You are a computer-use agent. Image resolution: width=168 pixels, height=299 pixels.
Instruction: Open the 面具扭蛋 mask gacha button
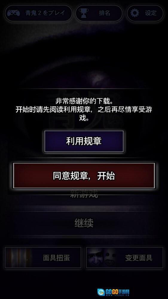pos(43,258)
